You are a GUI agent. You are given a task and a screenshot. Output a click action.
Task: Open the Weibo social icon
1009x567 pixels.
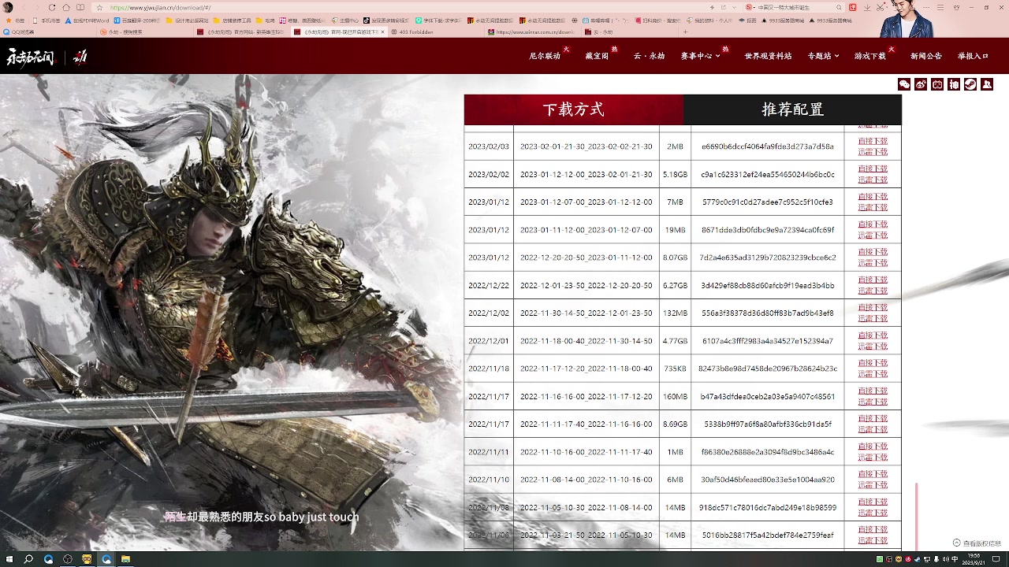(921, 84)
